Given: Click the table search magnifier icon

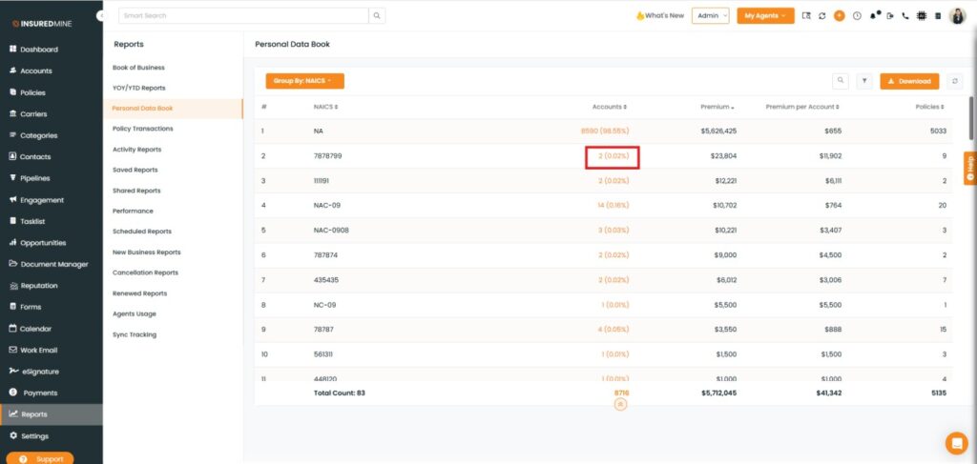Looking at the screenshot, I should [841, 82].
